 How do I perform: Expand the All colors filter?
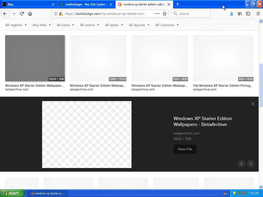click(x=89, y=25)
